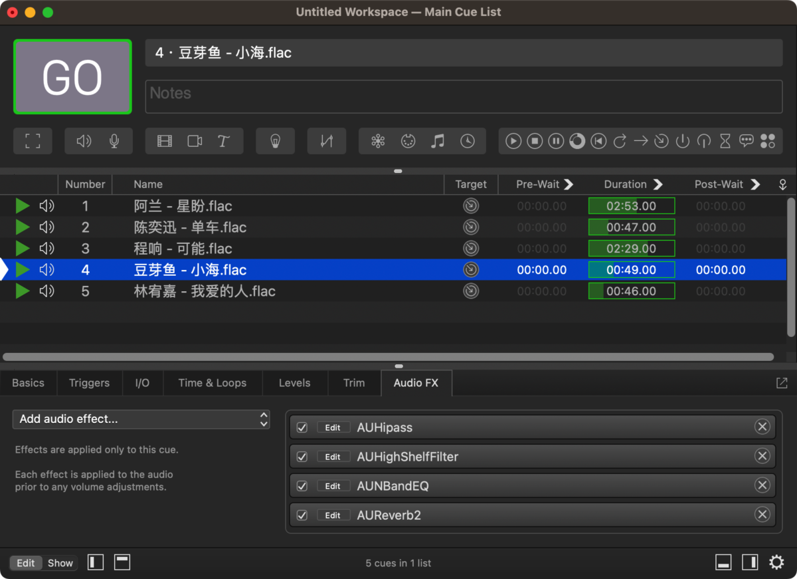Add a Disarm cue from the toolbar

point(704,141)
